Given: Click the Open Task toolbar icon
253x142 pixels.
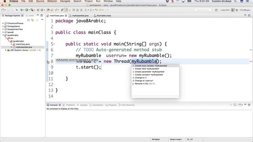Looking at the screenshot, I should click(52, 10).
